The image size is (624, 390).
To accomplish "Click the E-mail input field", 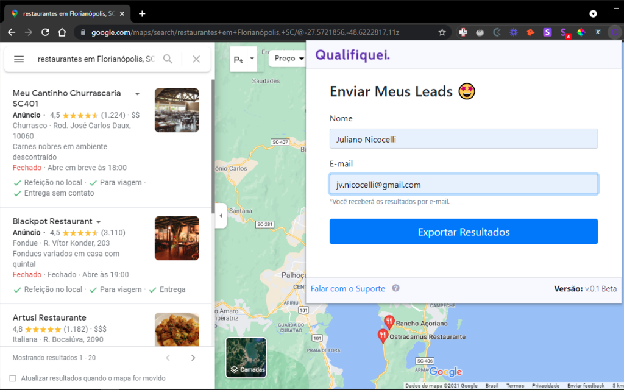I will (464, 184).
